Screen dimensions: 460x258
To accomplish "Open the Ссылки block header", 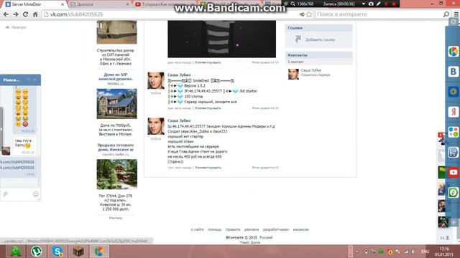I will 319,28.
